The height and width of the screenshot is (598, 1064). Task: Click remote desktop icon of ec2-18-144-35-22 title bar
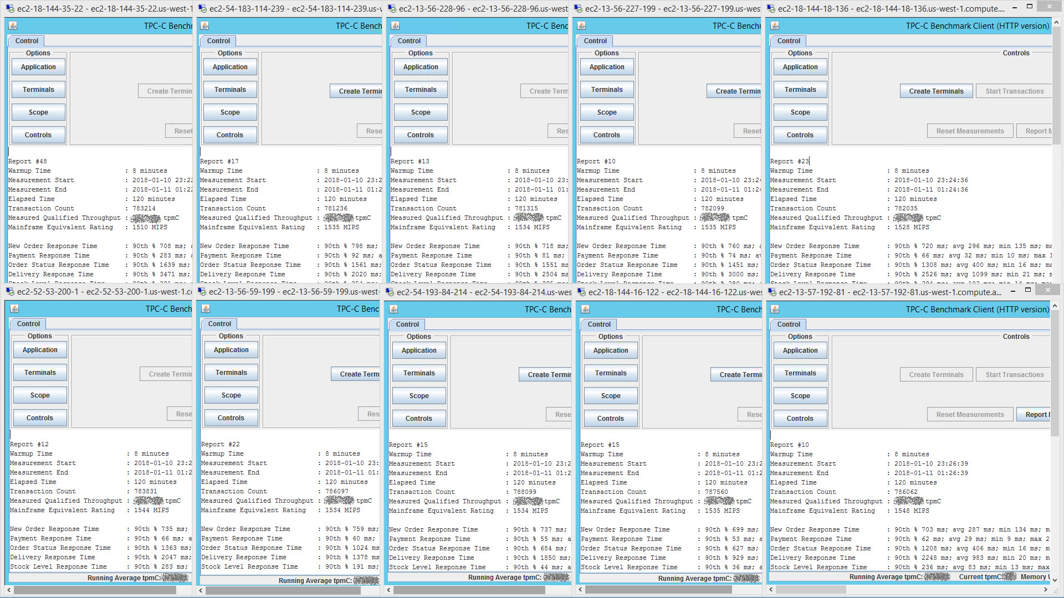(10, 9)
